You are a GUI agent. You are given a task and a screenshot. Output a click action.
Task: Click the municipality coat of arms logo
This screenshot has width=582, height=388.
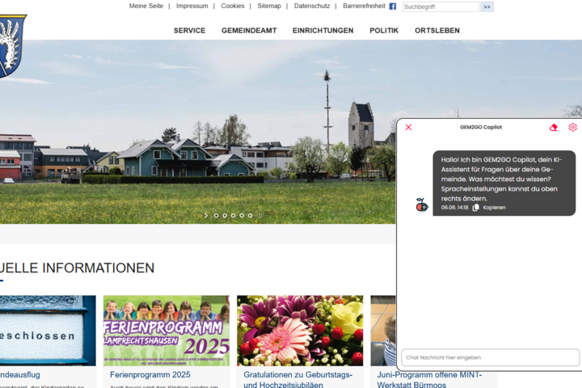pyautogui.click(x=12, y=46)
